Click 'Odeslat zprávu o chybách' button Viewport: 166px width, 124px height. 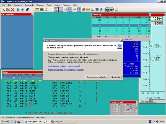[x=97, y=77]
